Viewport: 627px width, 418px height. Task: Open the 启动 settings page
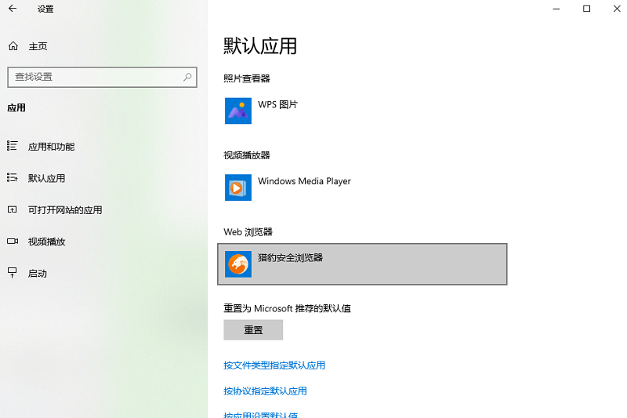pyautogui.click(x=37, y=273)
